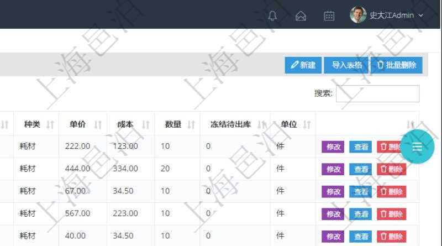Click 修改 for the 67.00 price row
Screen dimensions: 442x246
tap(333, 192)
